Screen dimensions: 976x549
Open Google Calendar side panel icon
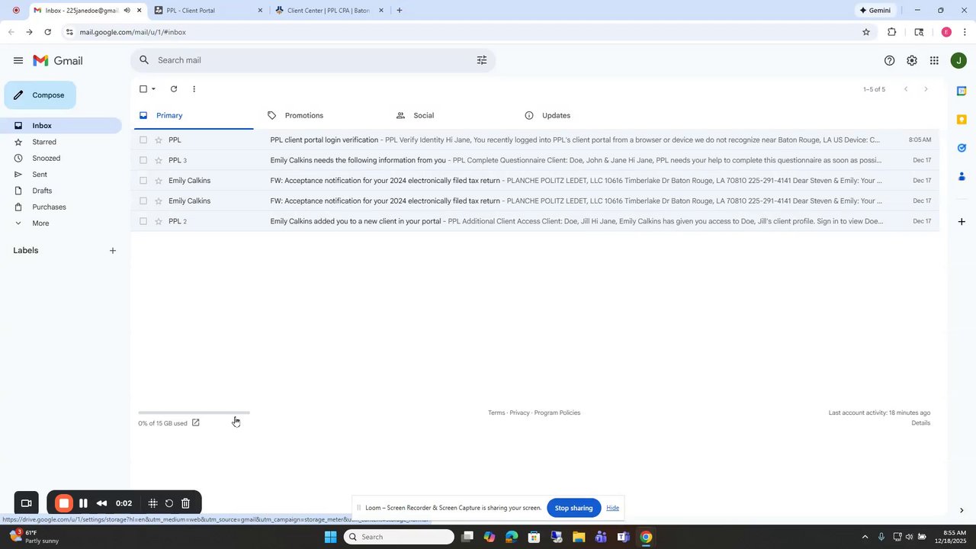coord(962,91)
